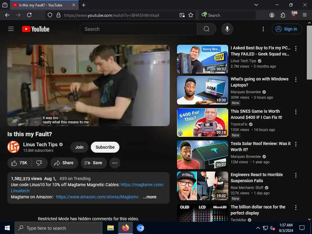The image size is (312, 234).
Task: Open options for Suspension Fails video
Action: (296, 175)
